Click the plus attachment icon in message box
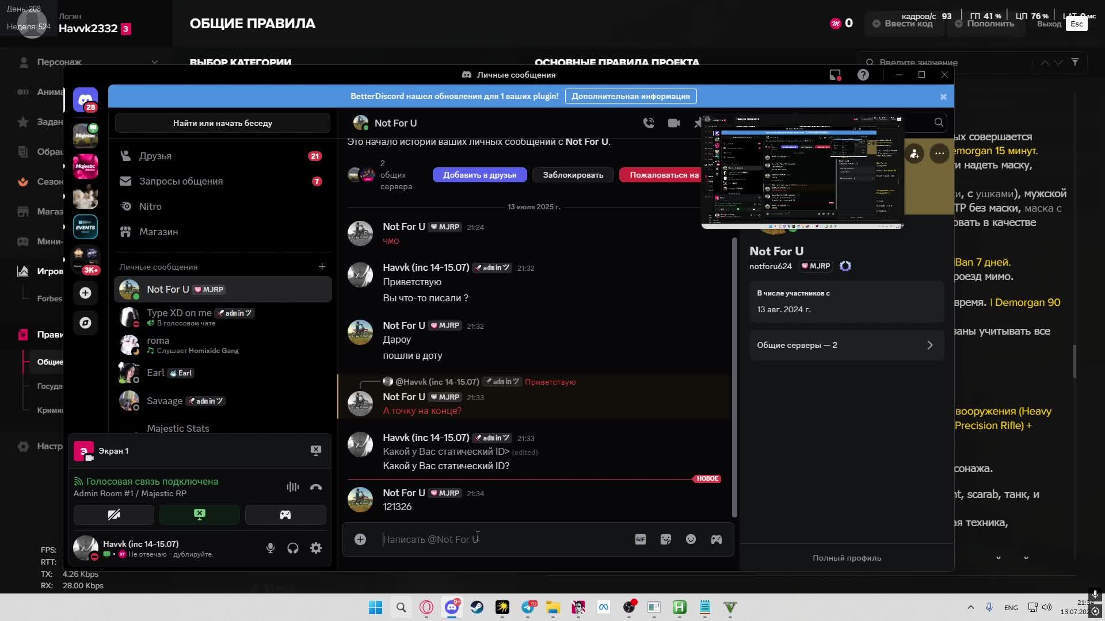 tap(360, 539)
